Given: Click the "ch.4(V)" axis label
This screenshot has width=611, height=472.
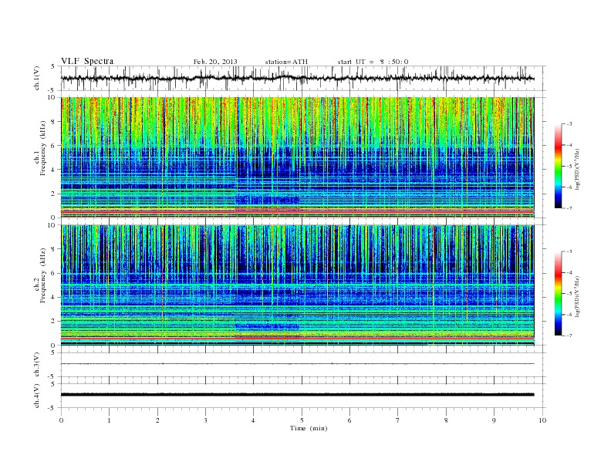Looking at the screenshot, I should click(x=37, y=396).
